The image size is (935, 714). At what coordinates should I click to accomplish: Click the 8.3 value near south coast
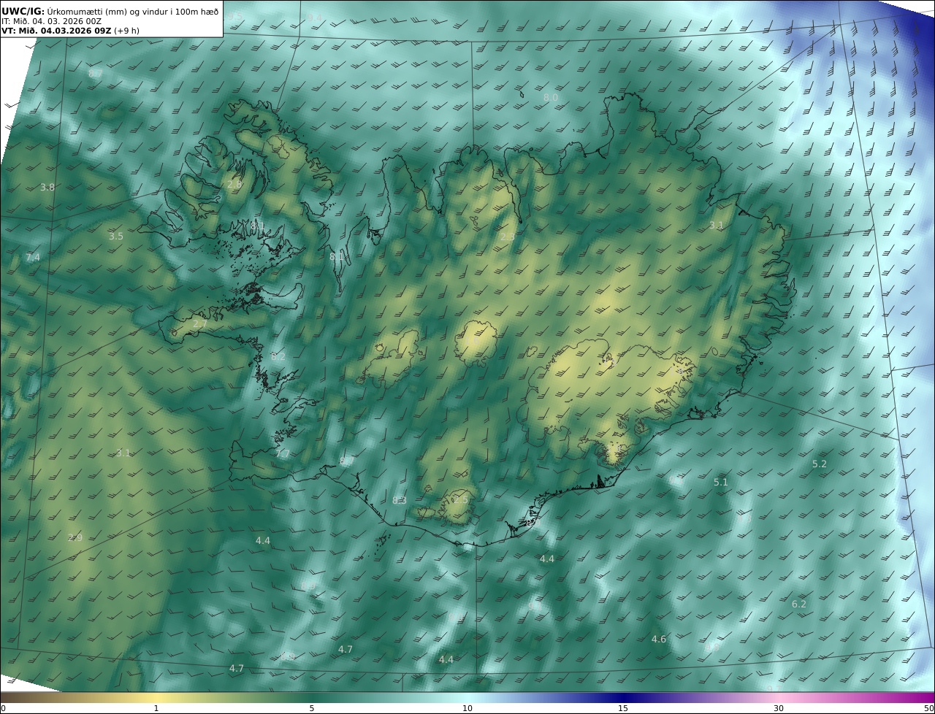tap(399, 500)
